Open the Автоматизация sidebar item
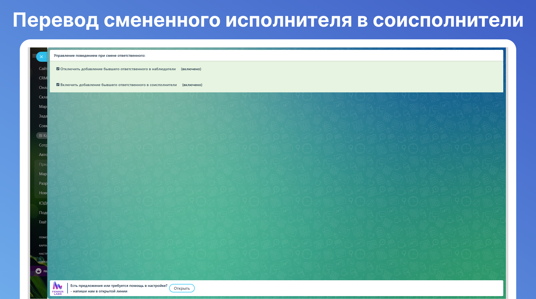Viewport: 536px width, 299px height. click(43, 155)
